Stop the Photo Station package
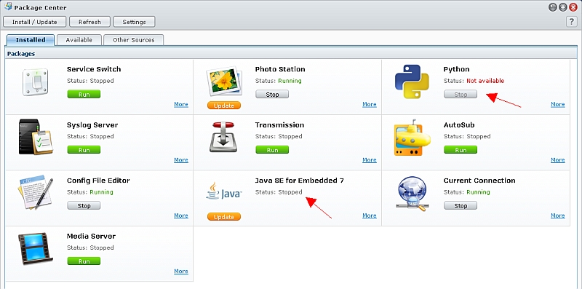The height and width of the screenshot is (289, 582). pos(272,95)
